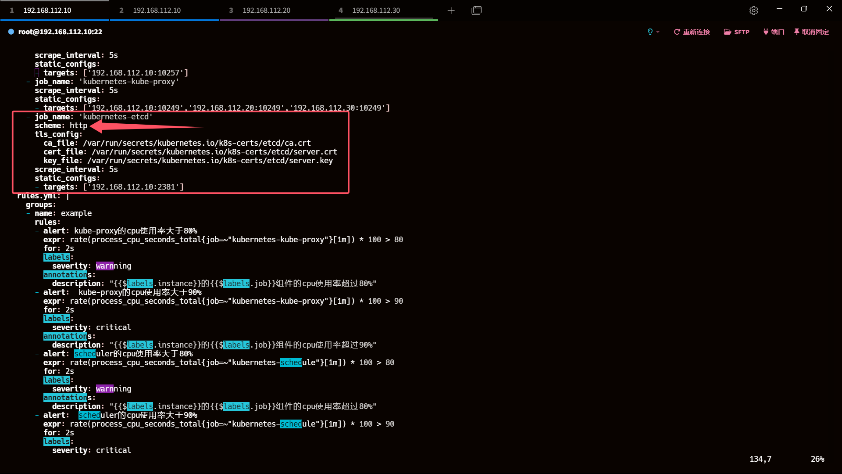Click the multi-window layout icon
The image size is (842, 474).
coord(477,10)
